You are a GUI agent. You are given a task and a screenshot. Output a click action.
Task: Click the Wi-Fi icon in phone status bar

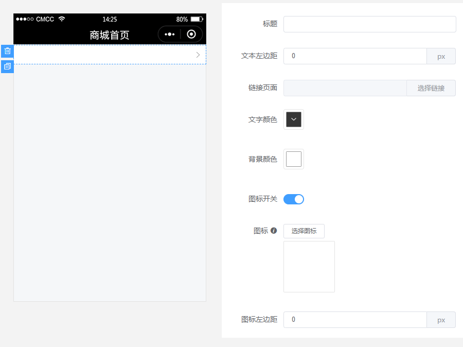point(62,19)
